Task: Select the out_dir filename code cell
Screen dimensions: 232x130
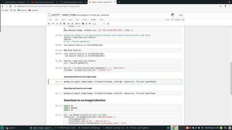Action: click(122, 69)
